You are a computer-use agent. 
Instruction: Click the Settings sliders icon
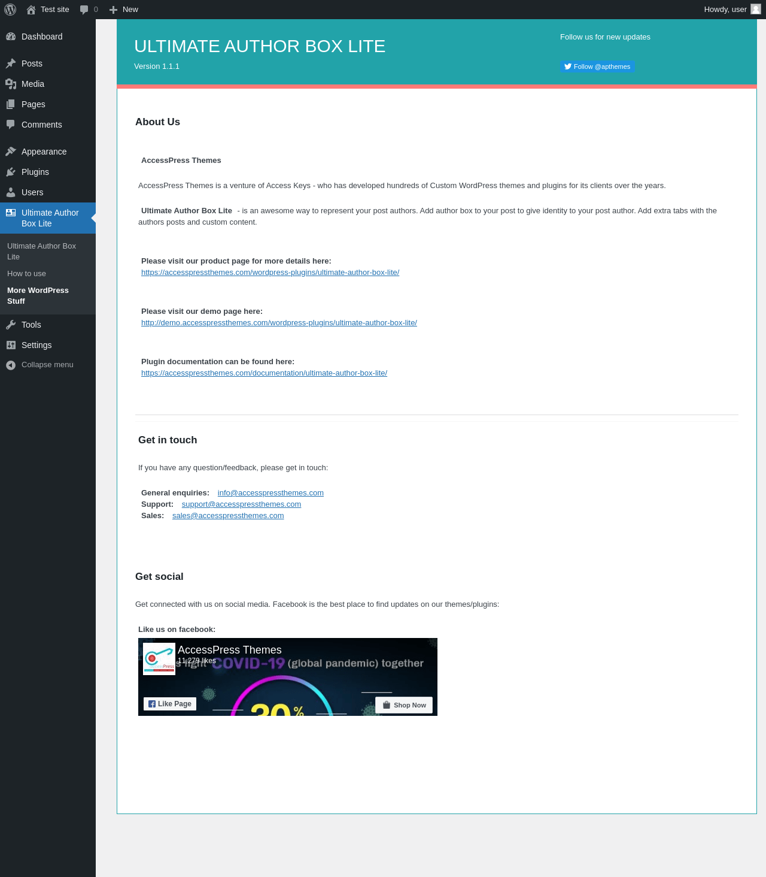(11, 345)
